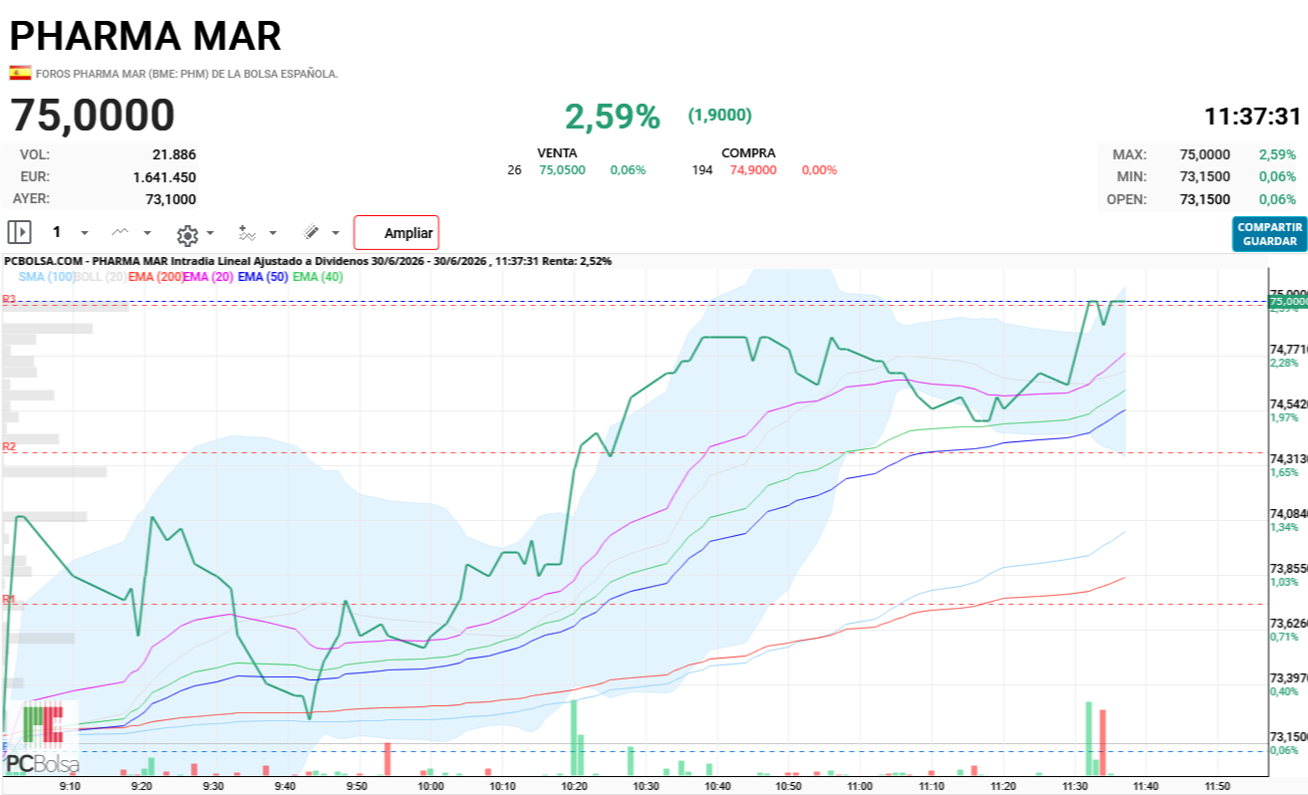The image size is (1308, 795).
Task: Open the FOROS PHARMA MAR forum link
Action: point(187,74)
